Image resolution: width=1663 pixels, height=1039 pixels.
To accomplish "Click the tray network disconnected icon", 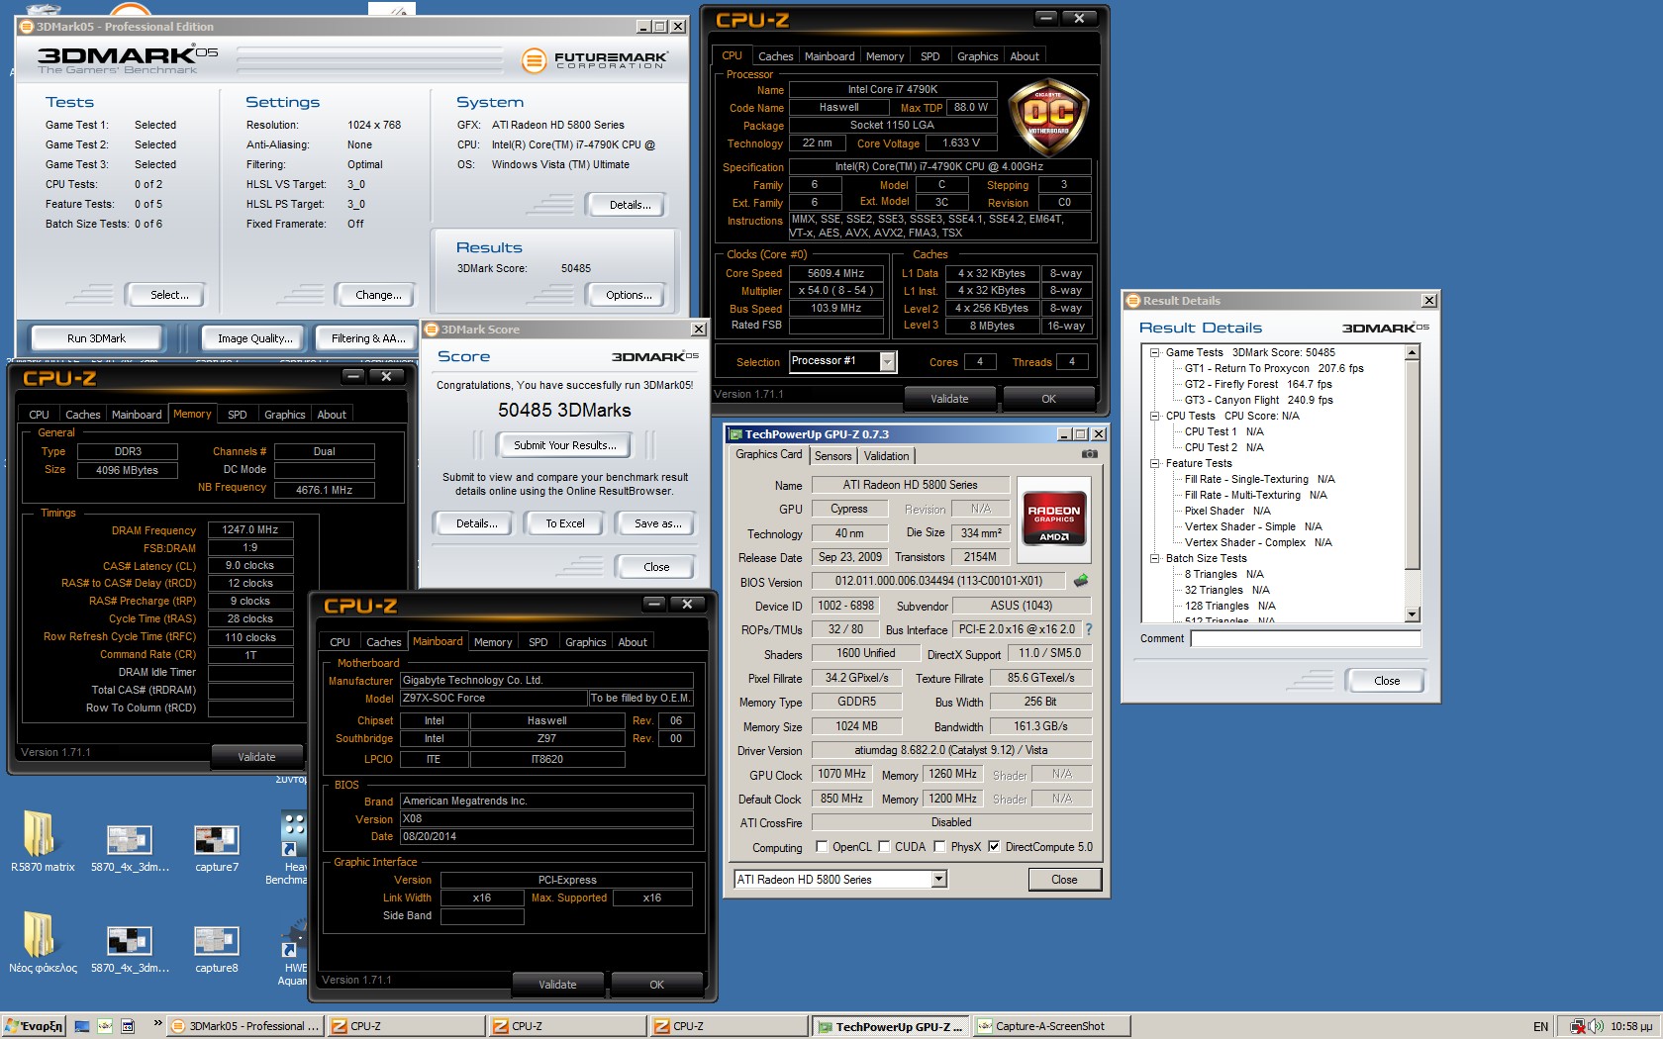I will click(x=1578, y=1026).
